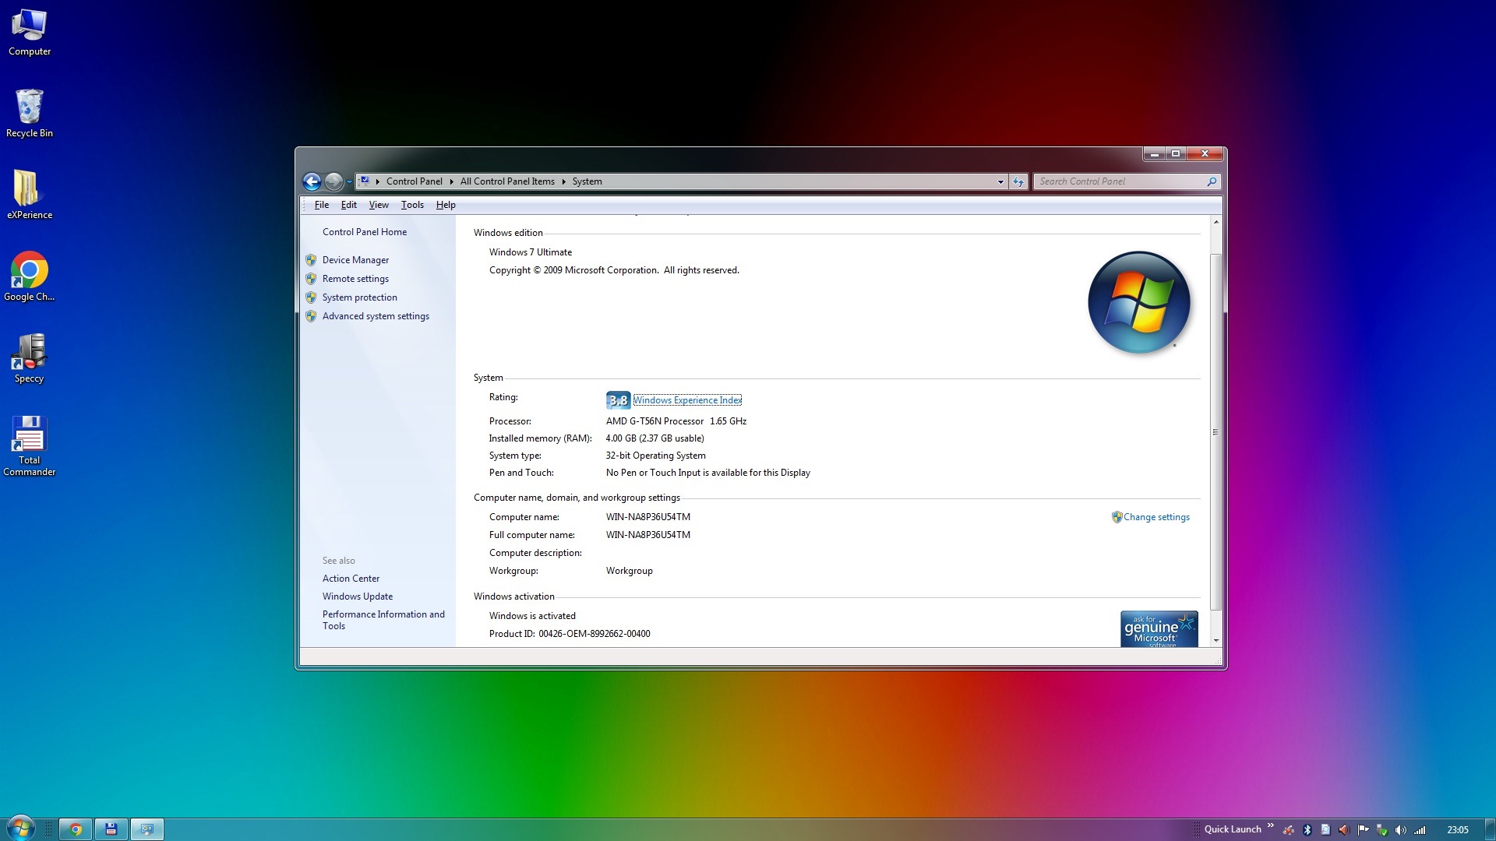
Task: Click the genuine Microsoft software badge
Action: pyautogui.click(x=1159, y=629)
